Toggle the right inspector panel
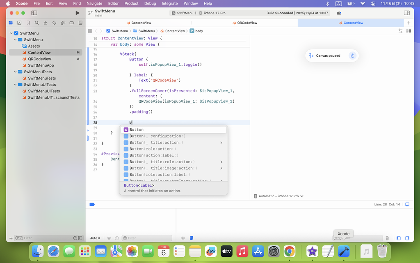Viewport: 420px width, 263px height. point(407,13)
